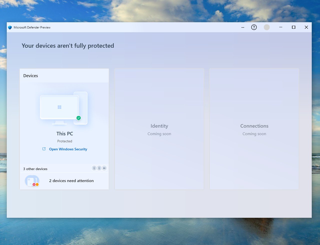Click the external-link icon beside Open Windows Security
This screenshot has width=320, height=245.
(x=44, y=149)
